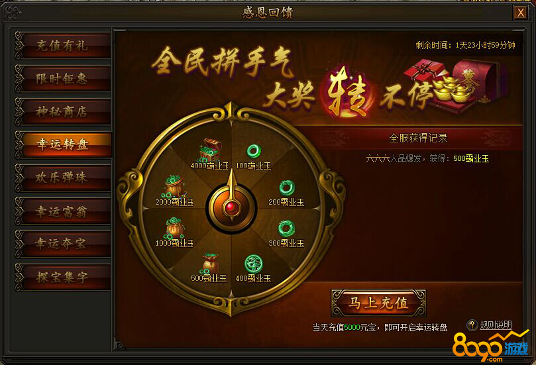Click the question mark help icon

tap(472, 325)
